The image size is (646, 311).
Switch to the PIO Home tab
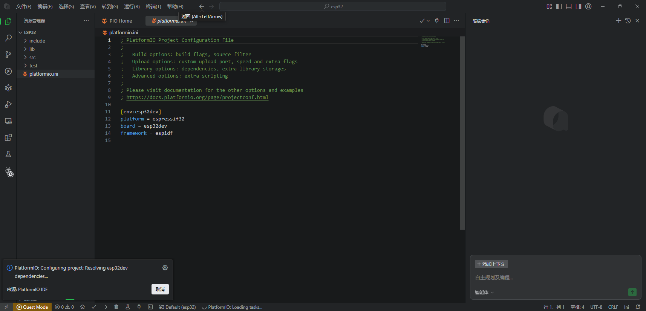click(x=121, y=21)
